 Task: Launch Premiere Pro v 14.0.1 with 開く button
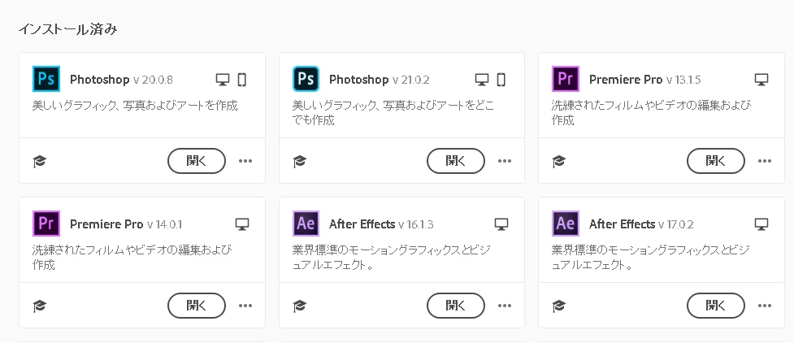(x=197, y=306)
